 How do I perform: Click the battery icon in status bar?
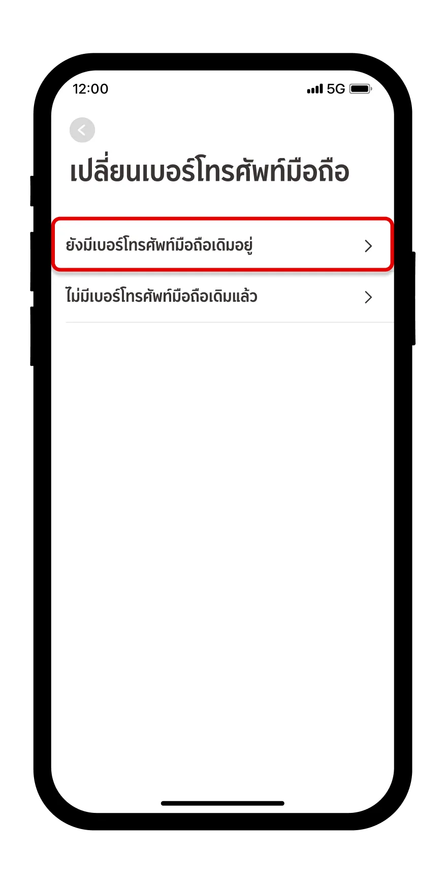click(x=361, y=89)
